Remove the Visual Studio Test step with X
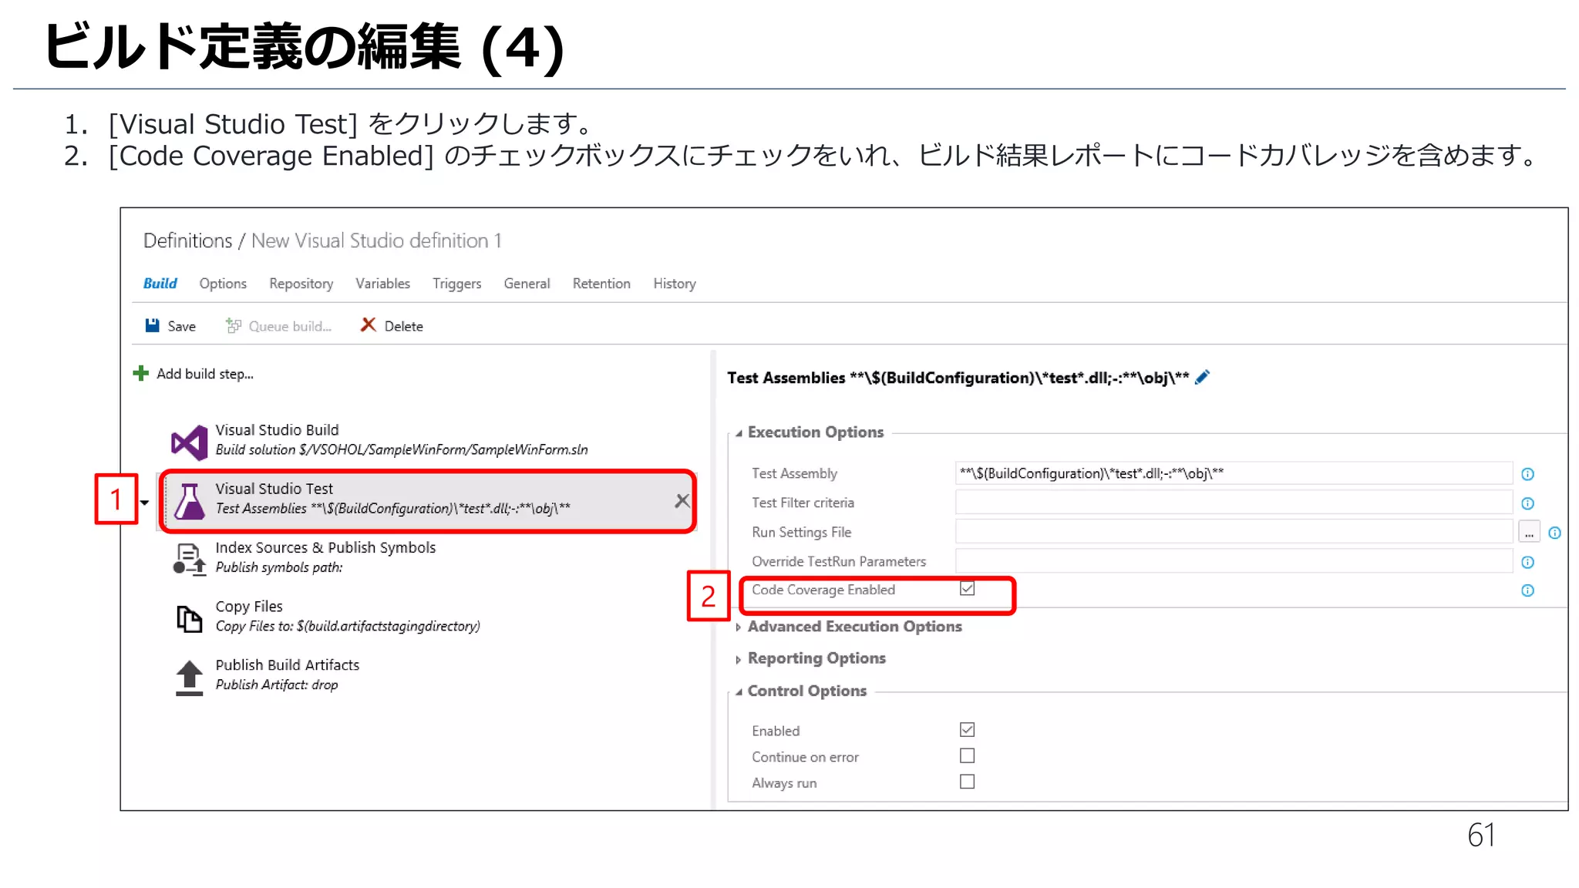Screen dimensions: 1579x888 [682, 501]
